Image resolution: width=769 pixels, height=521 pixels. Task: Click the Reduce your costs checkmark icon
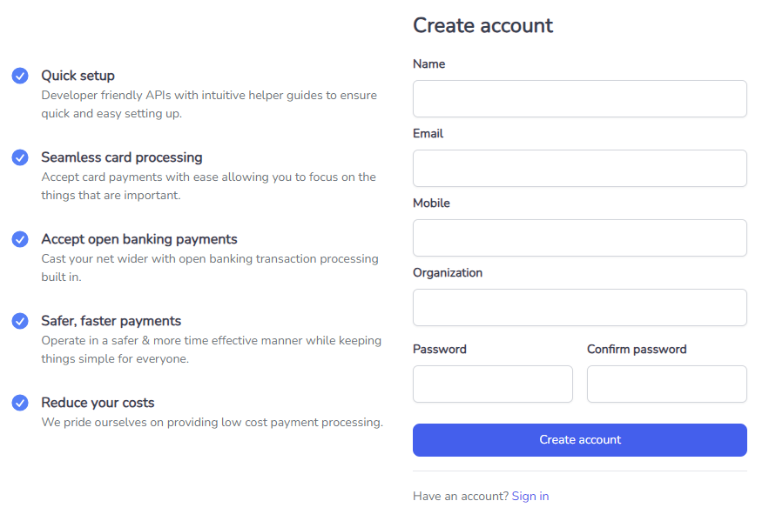coord(20,403)
